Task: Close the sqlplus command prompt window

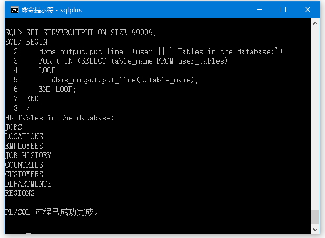Action: click(308, 9)
